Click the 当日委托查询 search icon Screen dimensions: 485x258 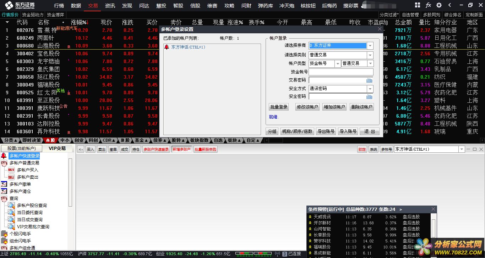click(11, 213)
